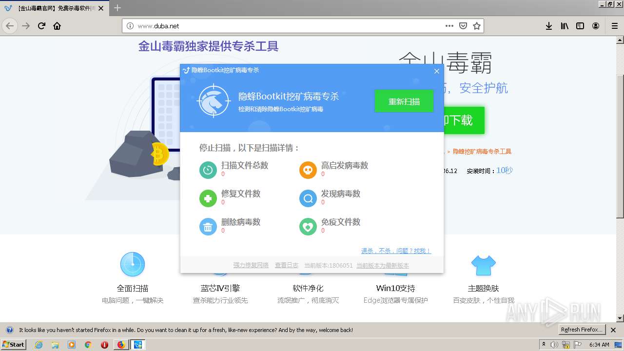Open the Firefox library icon
Viewport: 624px width, 351px height.
[x=565, y=26]
